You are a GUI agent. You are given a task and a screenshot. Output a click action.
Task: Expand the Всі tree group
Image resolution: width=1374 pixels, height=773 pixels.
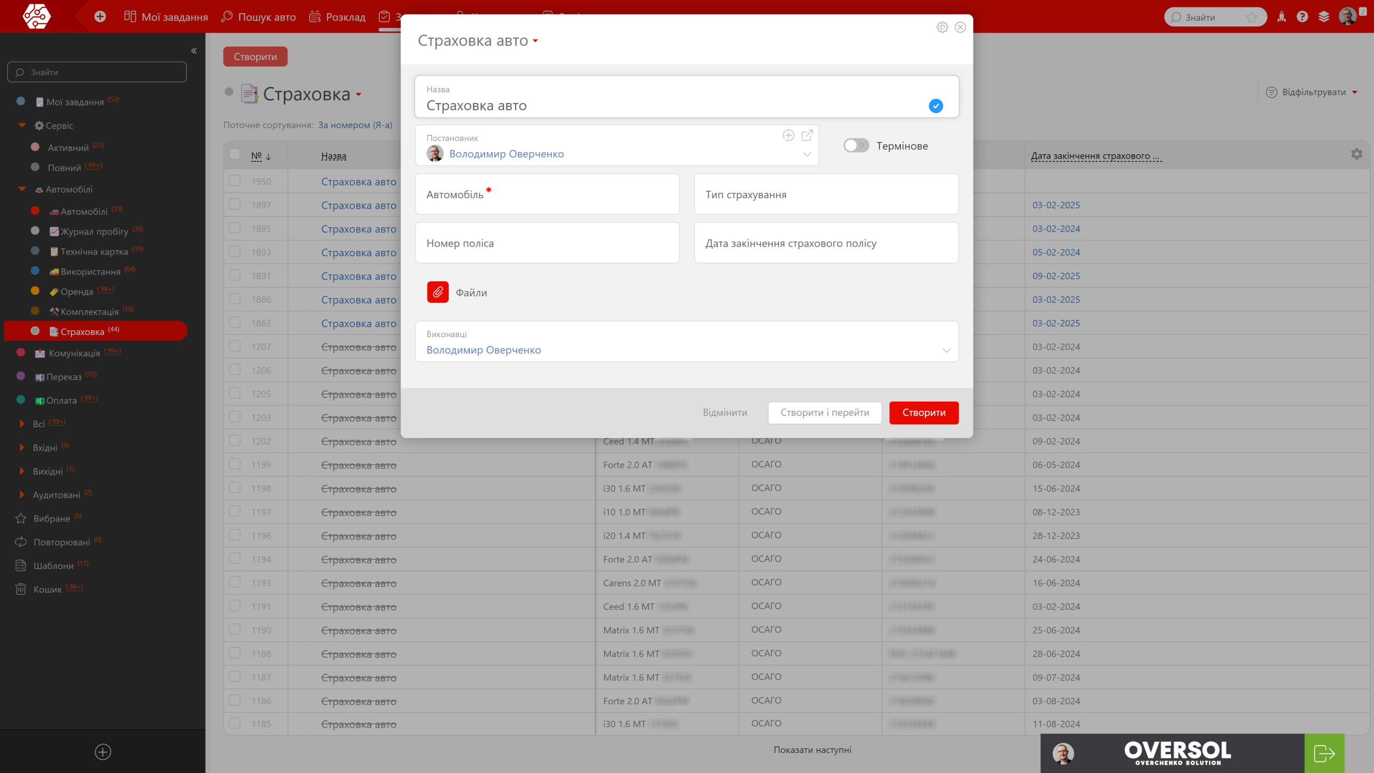point(22,424)
